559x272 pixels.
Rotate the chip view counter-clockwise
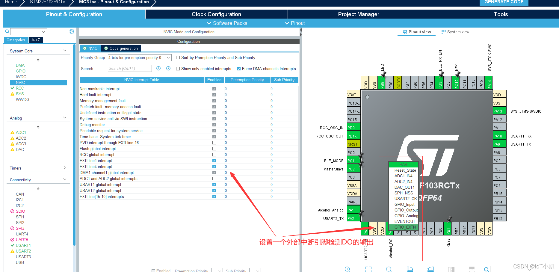click(x=430, y=269)
